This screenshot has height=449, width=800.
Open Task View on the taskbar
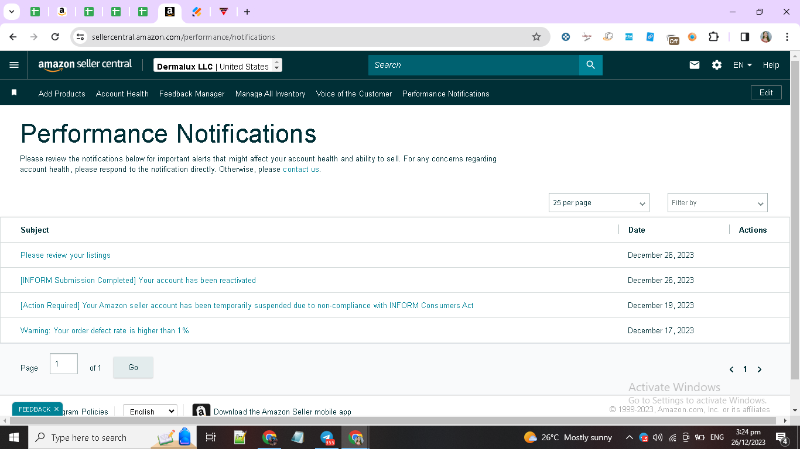tap(211, 437)
